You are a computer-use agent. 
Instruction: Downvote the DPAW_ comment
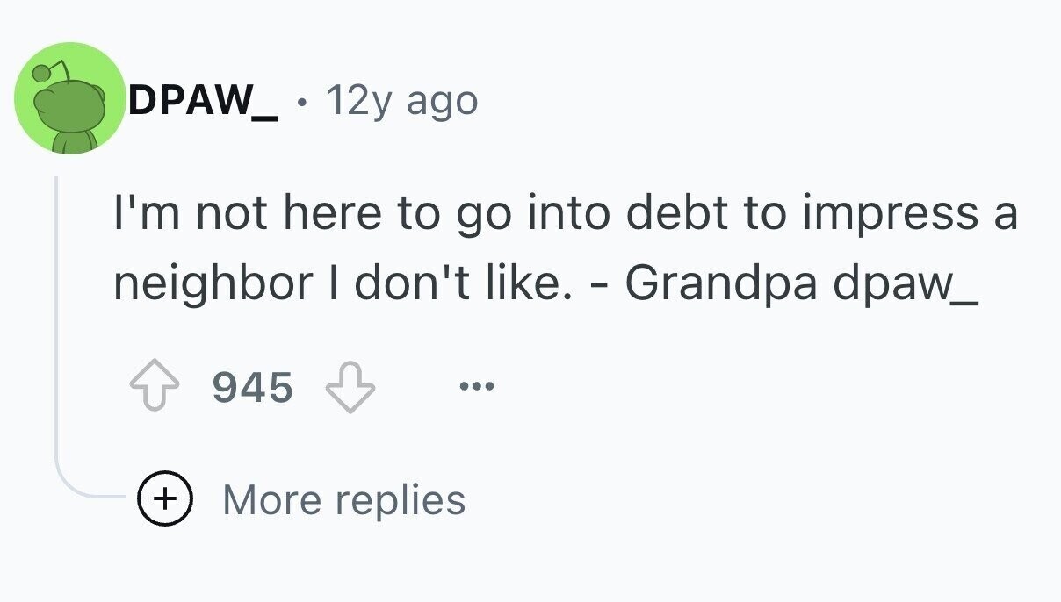tap(351, 386)
